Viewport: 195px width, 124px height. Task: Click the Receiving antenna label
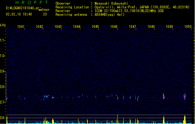pyautogui.click(x=71, y=15)
